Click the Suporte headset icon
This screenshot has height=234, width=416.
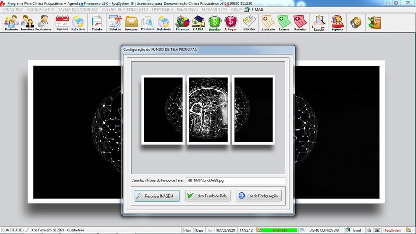[337, 23]
